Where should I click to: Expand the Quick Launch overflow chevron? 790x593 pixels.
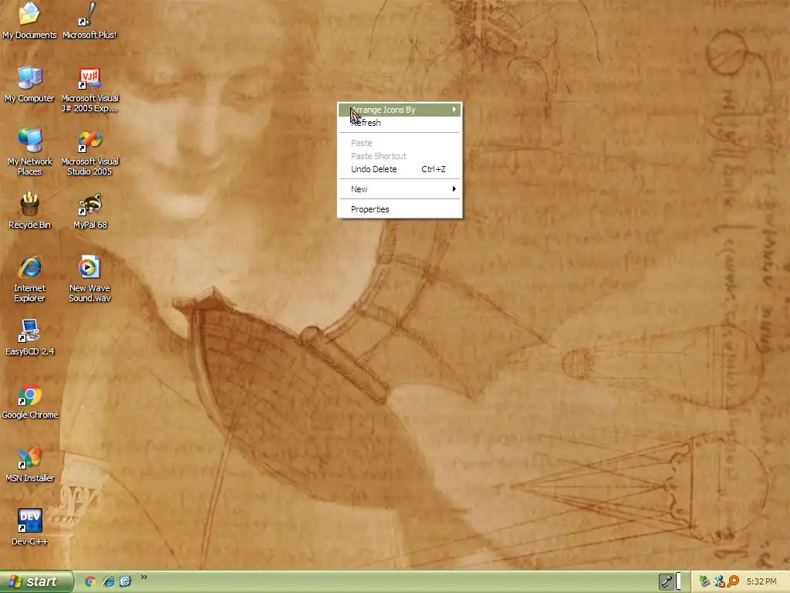click(x=144, y=578)
